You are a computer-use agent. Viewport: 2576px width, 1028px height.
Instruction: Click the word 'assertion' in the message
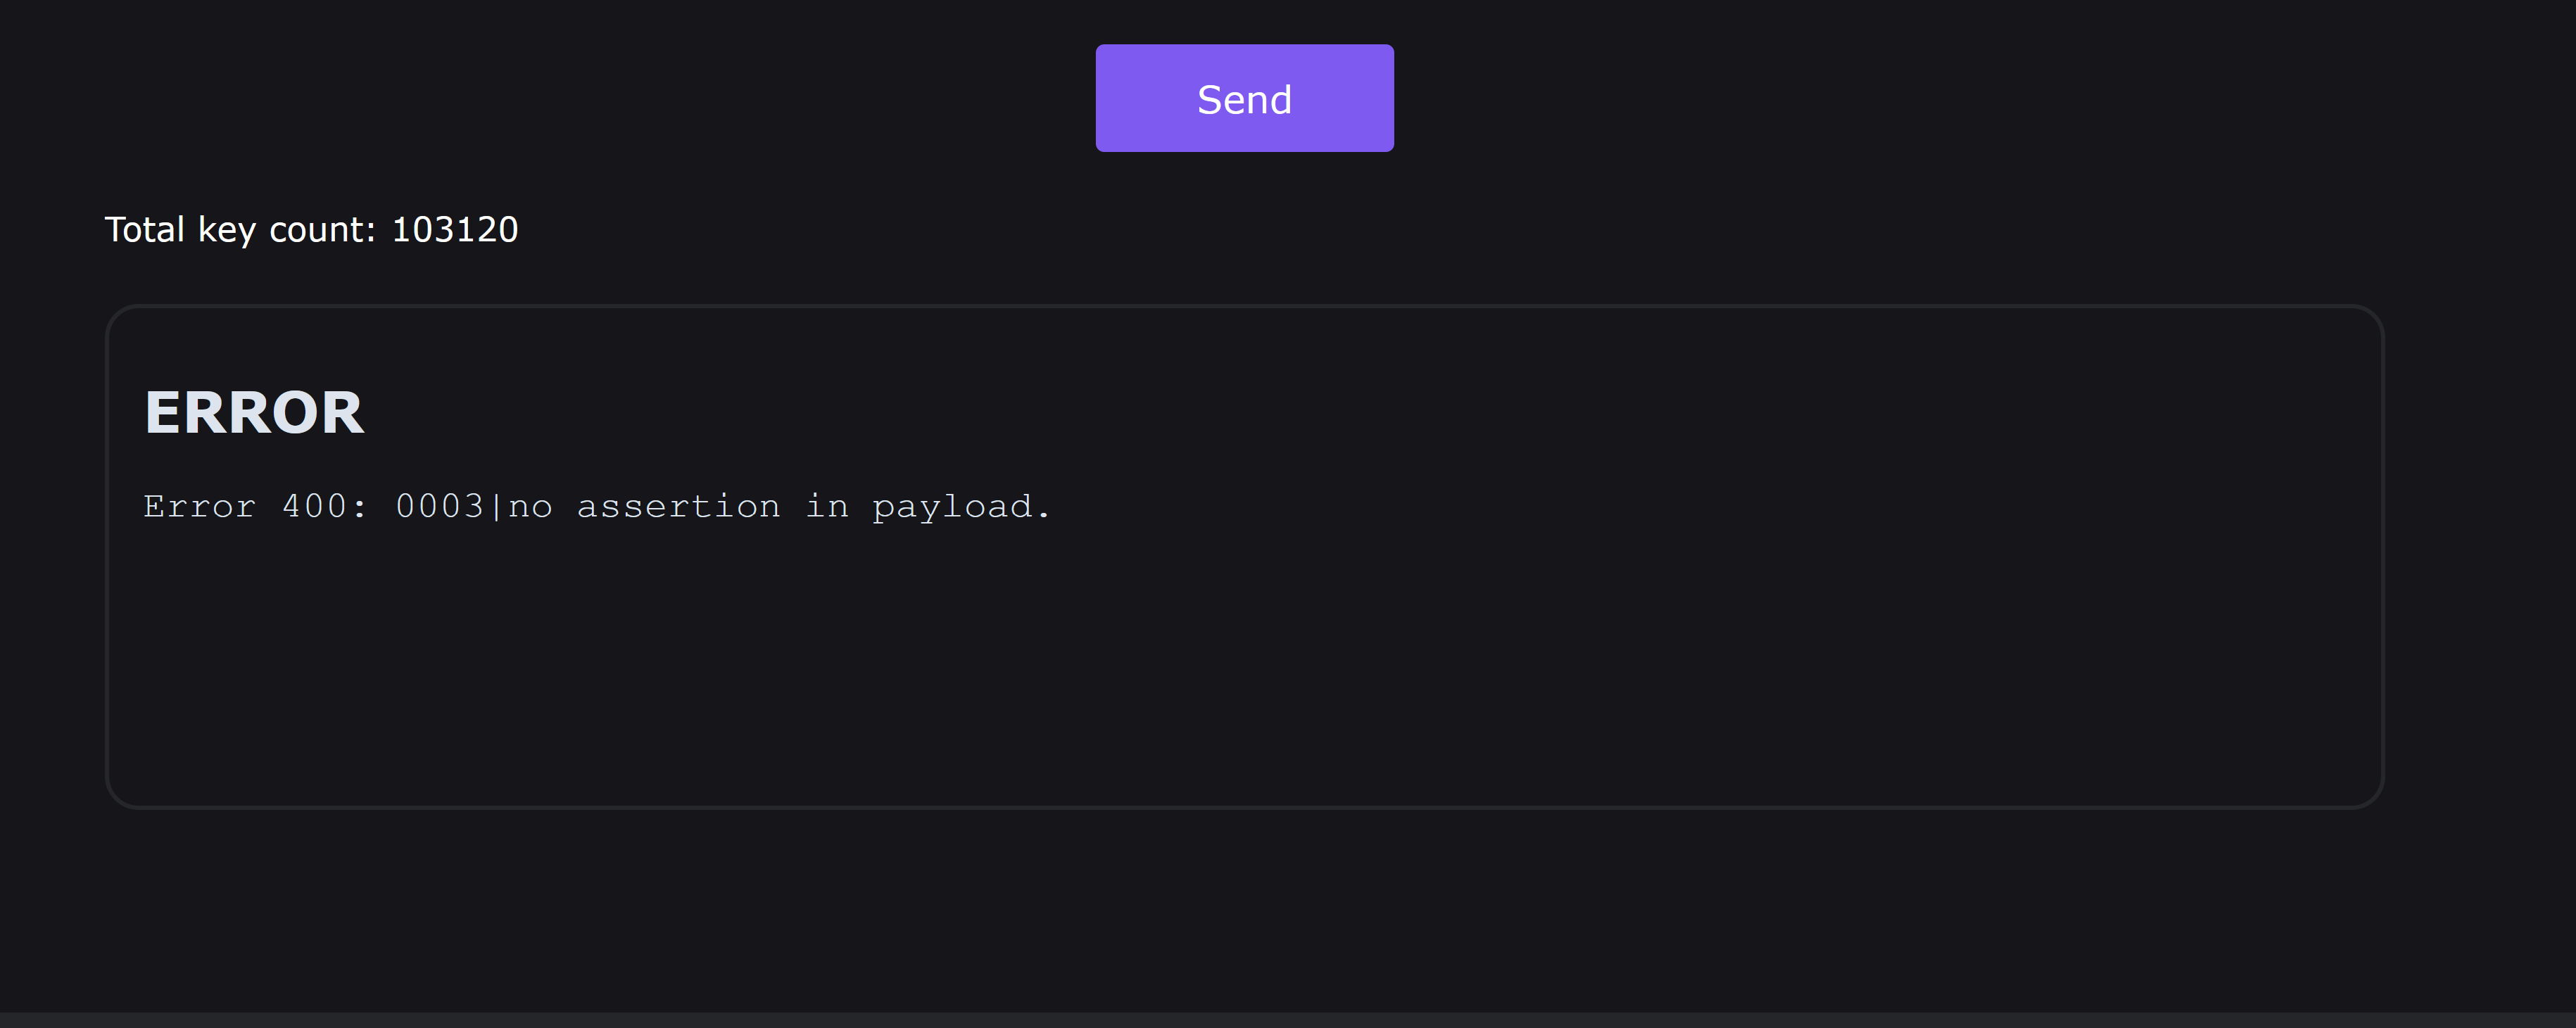[678, 506]
